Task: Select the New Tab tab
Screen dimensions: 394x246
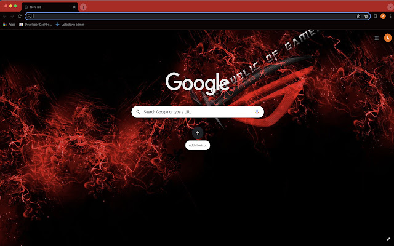Action: [x=50, y=7]
